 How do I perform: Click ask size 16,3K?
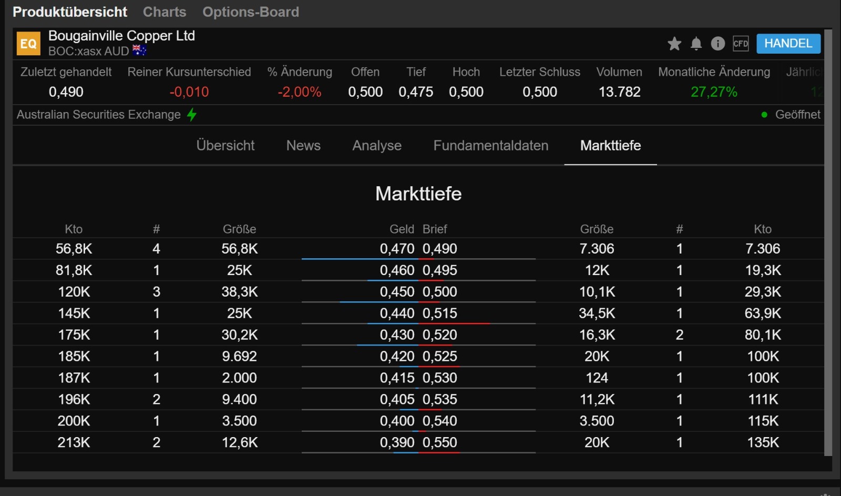click(x=597, y=335)
